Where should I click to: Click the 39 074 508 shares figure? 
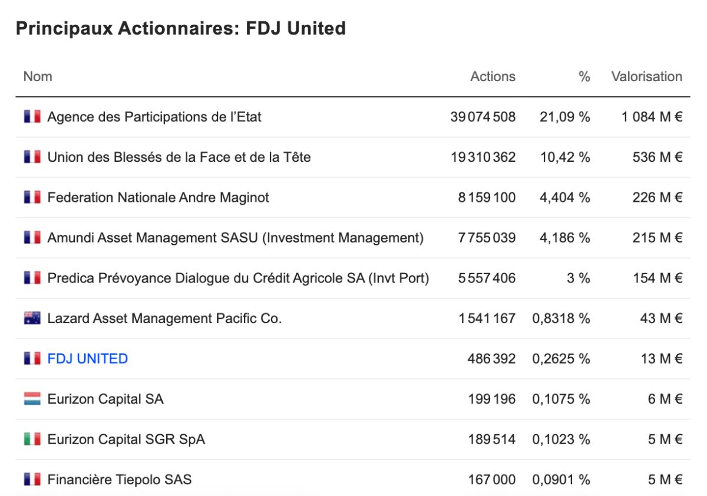coord(483,116)
